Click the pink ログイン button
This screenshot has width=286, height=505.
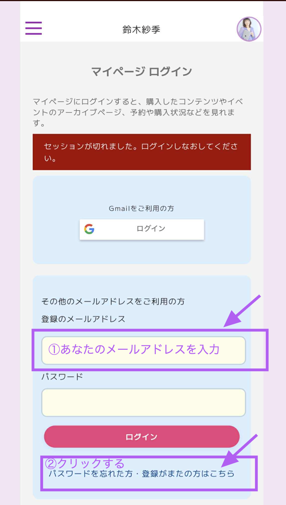(142, 437)
